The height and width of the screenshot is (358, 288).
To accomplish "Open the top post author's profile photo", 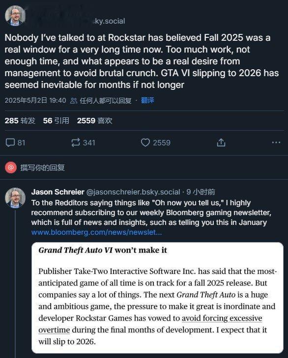I will tap(15, 16).
